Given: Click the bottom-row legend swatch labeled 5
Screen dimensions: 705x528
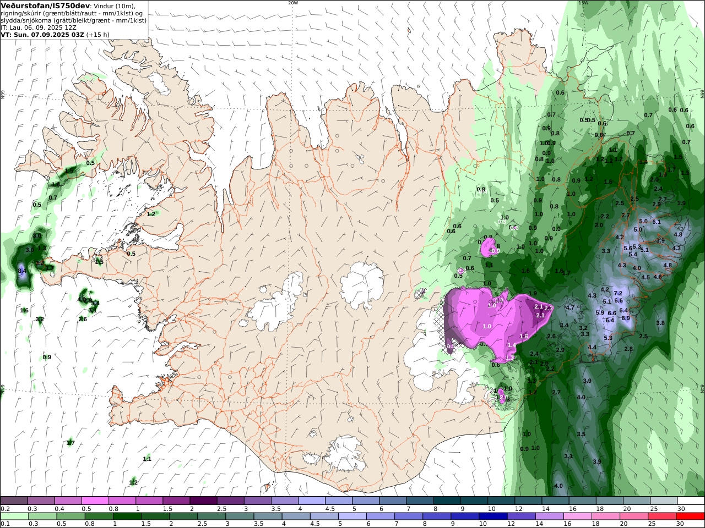Looking at the screenshot, I should click(x=352, y=516).
